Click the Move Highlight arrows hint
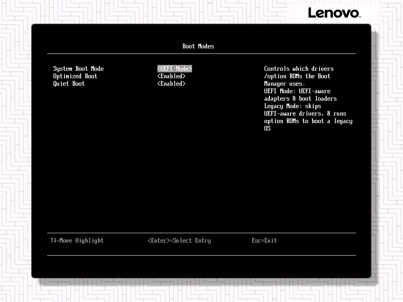The height and width of the screenshot is (302, 403). [77, 241]
